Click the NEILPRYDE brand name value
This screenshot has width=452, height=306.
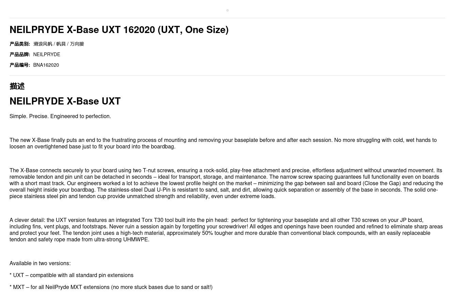point(47,54)
